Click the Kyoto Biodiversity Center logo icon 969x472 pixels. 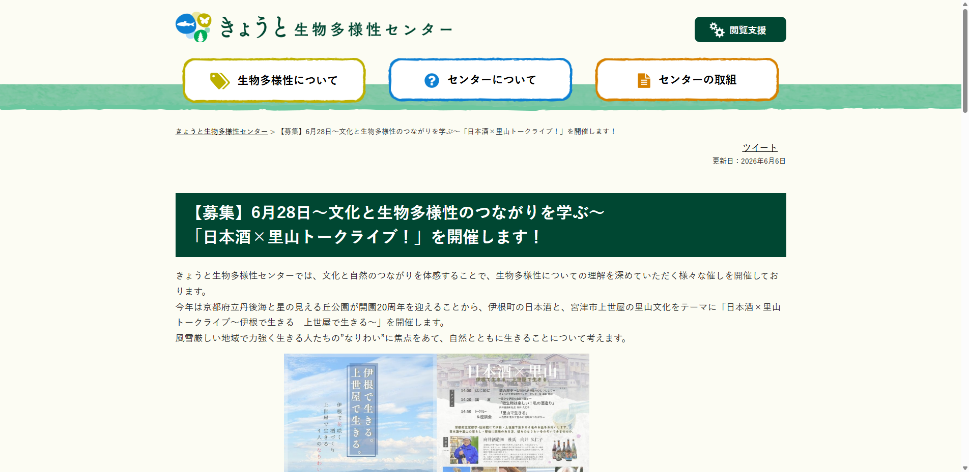193,27
